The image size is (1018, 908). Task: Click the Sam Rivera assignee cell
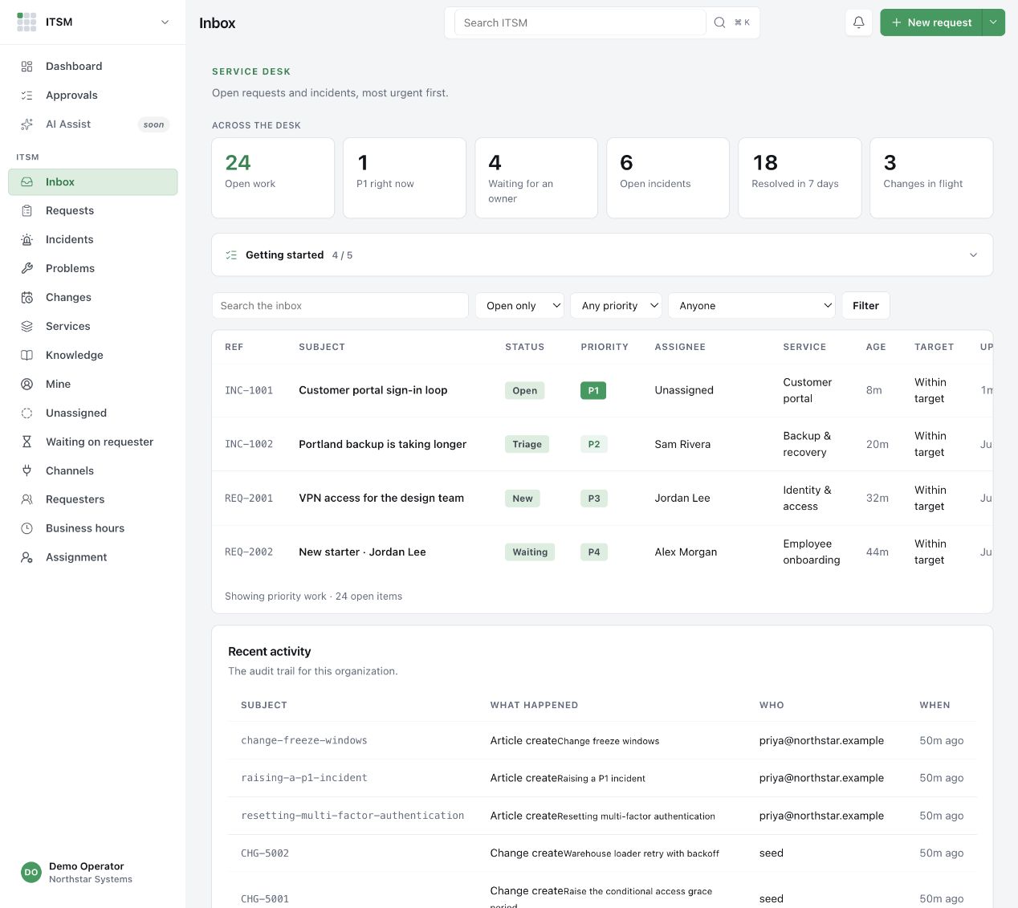click(x=682, y=444)
